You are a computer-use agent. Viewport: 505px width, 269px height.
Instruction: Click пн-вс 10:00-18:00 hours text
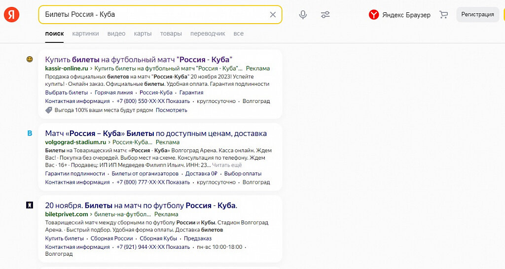[x=219, y=247]
